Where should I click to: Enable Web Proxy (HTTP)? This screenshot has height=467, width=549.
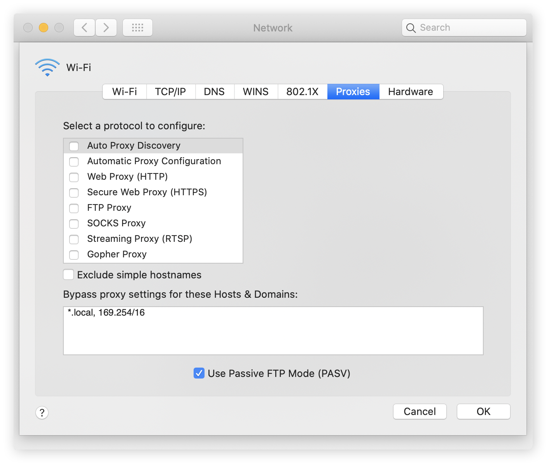[74, 177]
